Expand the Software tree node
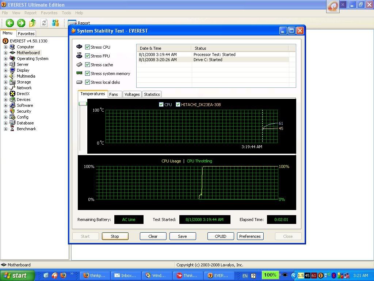This screenshot has height=281, width=374. [x=5, y=105]
